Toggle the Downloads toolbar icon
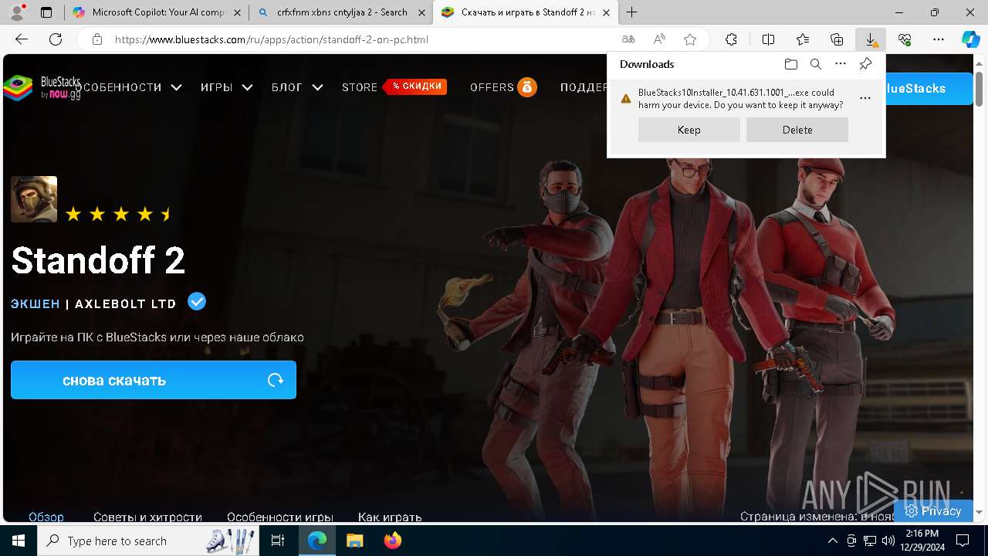 (871, 39)
